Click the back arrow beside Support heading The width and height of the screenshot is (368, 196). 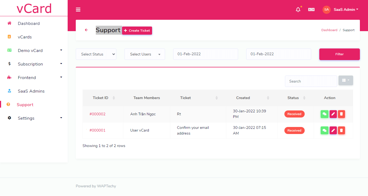(x=86, y=30)
